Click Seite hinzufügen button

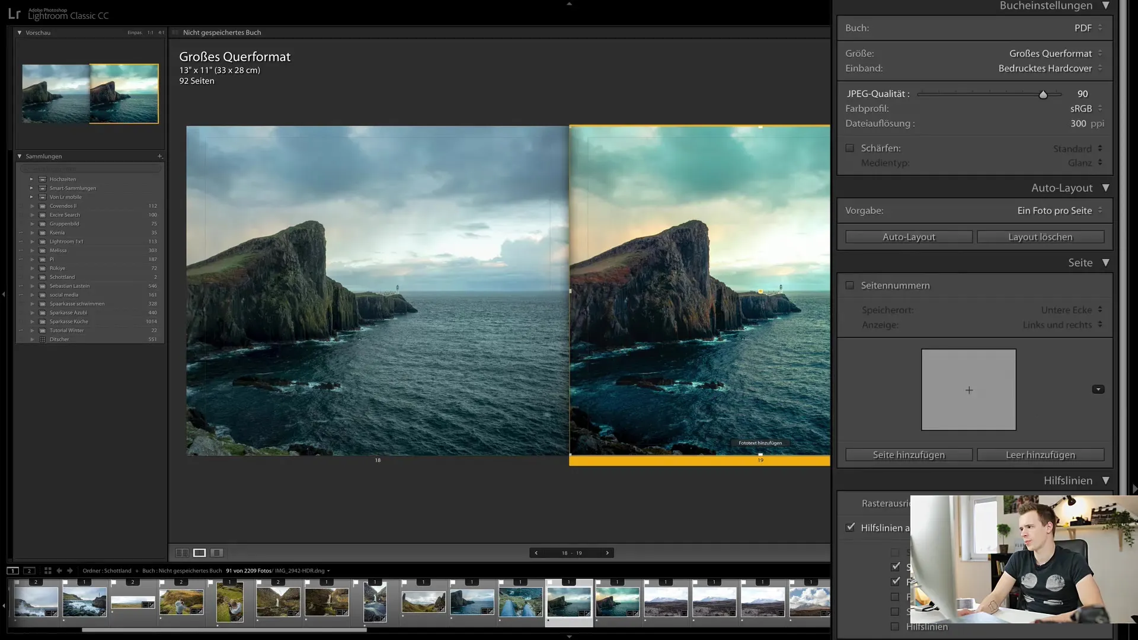tap(909, 455)
